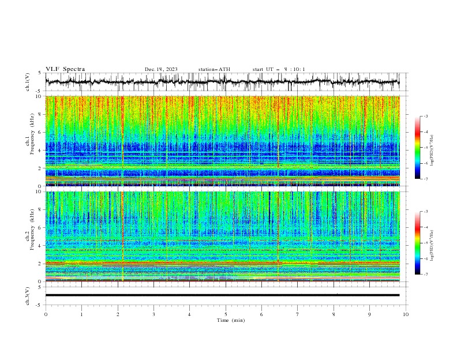Select the date "Dec. 18, 2023"
The height and width of the screenshot is (353, 457).
(x=161, y=69)
